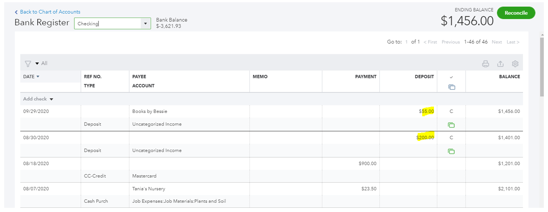Click green copy icon in Books by Bessie row

451,125
